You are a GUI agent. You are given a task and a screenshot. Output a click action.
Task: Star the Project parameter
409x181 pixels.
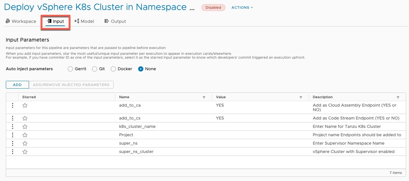click(x=25, y=135)
